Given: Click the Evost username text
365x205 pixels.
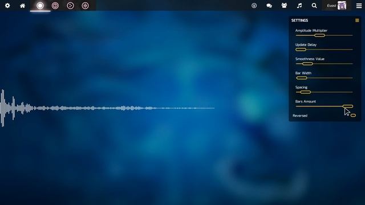Looking at the screenshot, I should pos(331,6).
